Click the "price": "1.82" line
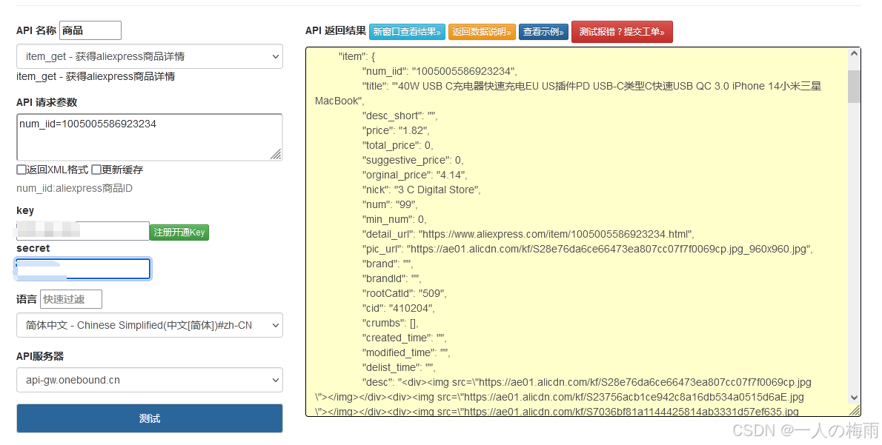The width and height of the screenshot is (882, 445). tap(396, 130)
